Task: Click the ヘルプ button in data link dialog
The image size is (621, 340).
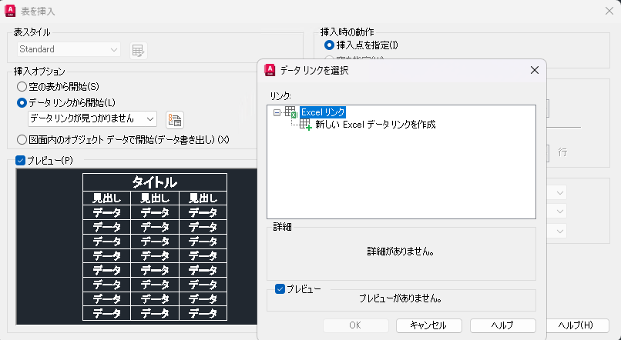Action: click(x=502, y=325)
